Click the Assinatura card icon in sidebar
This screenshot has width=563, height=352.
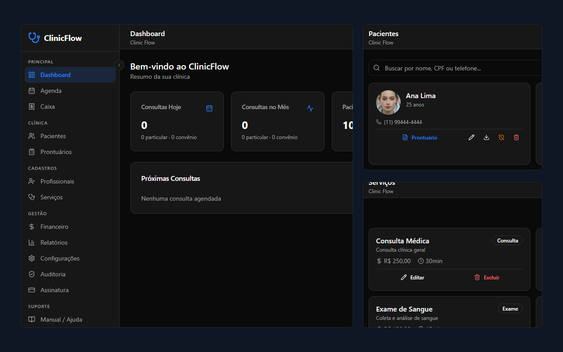[x=32, y=290]
